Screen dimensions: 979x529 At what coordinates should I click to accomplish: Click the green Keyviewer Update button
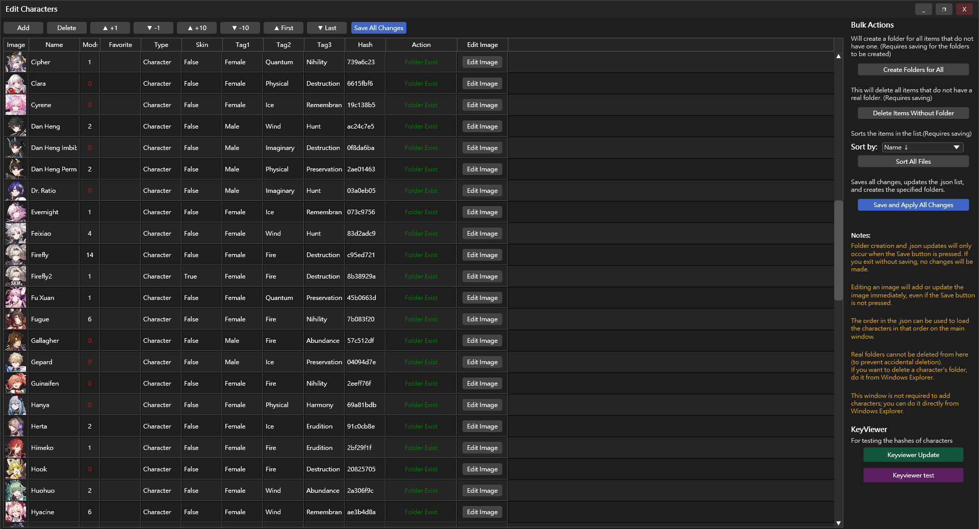pyautogui.click(x=913, y=455)
